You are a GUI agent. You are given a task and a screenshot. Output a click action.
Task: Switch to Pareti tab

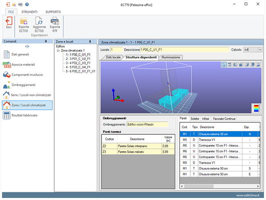[183, 118]
